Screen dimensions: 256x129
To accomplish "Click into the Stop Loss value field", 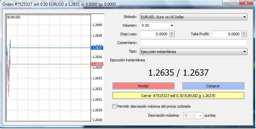I will pos(154,34).
